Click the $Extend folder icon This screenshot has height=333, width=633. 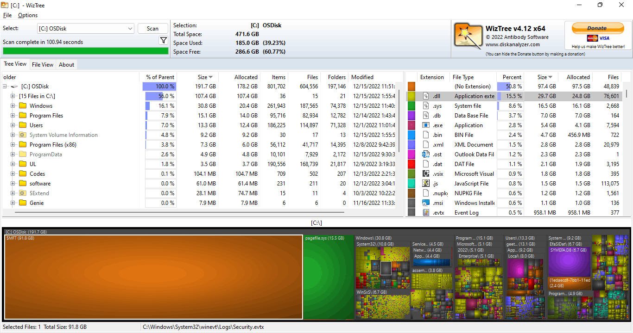[x=22, y=193]
